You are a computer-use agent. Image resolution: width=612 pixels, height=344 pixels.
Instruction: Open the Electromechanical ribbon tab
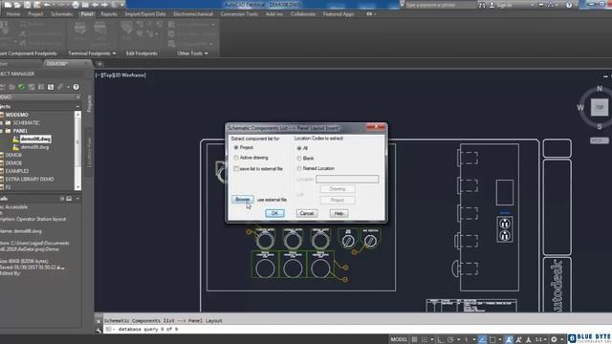click(193, 14)
